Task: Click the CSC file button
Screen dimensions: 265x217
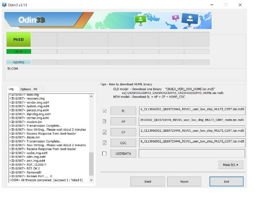Action: point(123,143)
